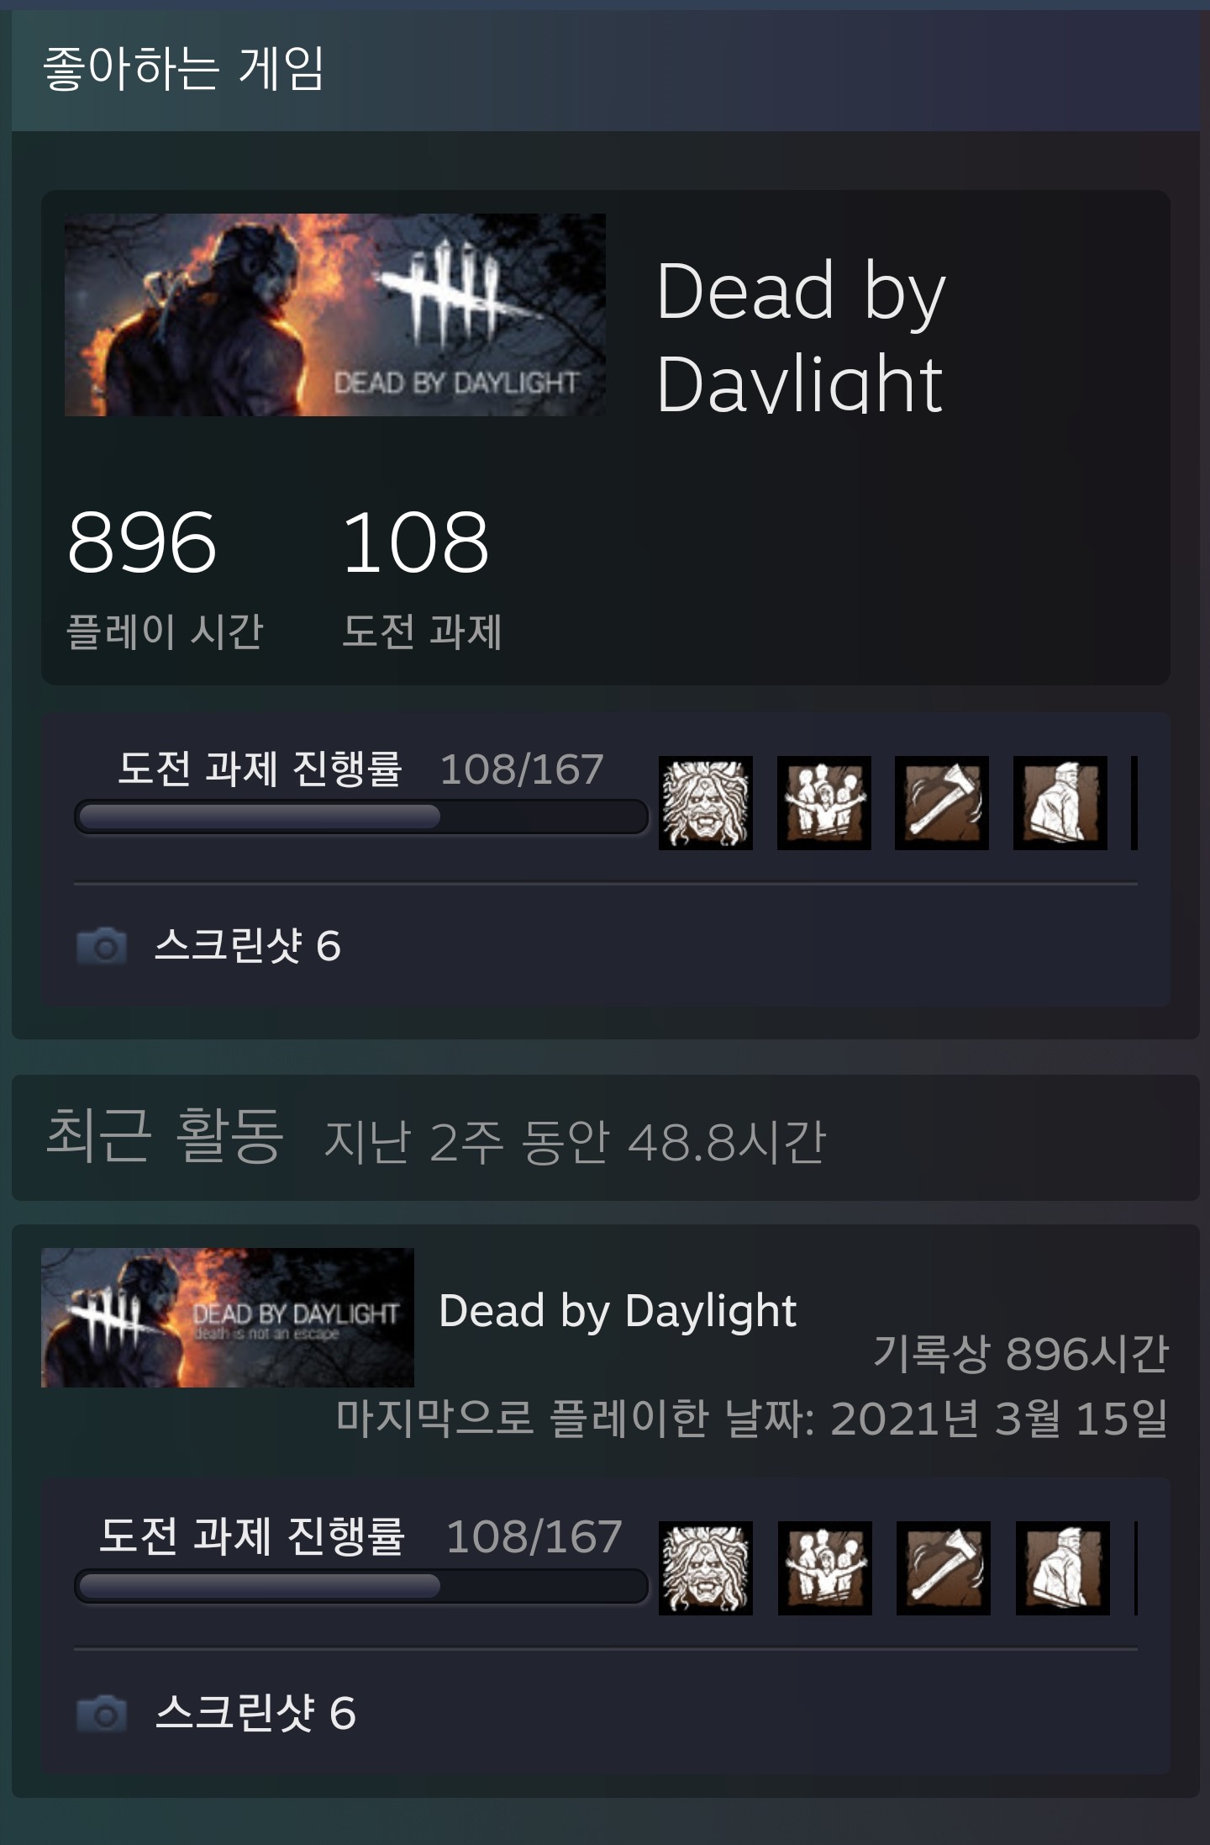Open 스크린샷 6 link in favorite game
This screenshot has height=1845, width=1210.
248,945
